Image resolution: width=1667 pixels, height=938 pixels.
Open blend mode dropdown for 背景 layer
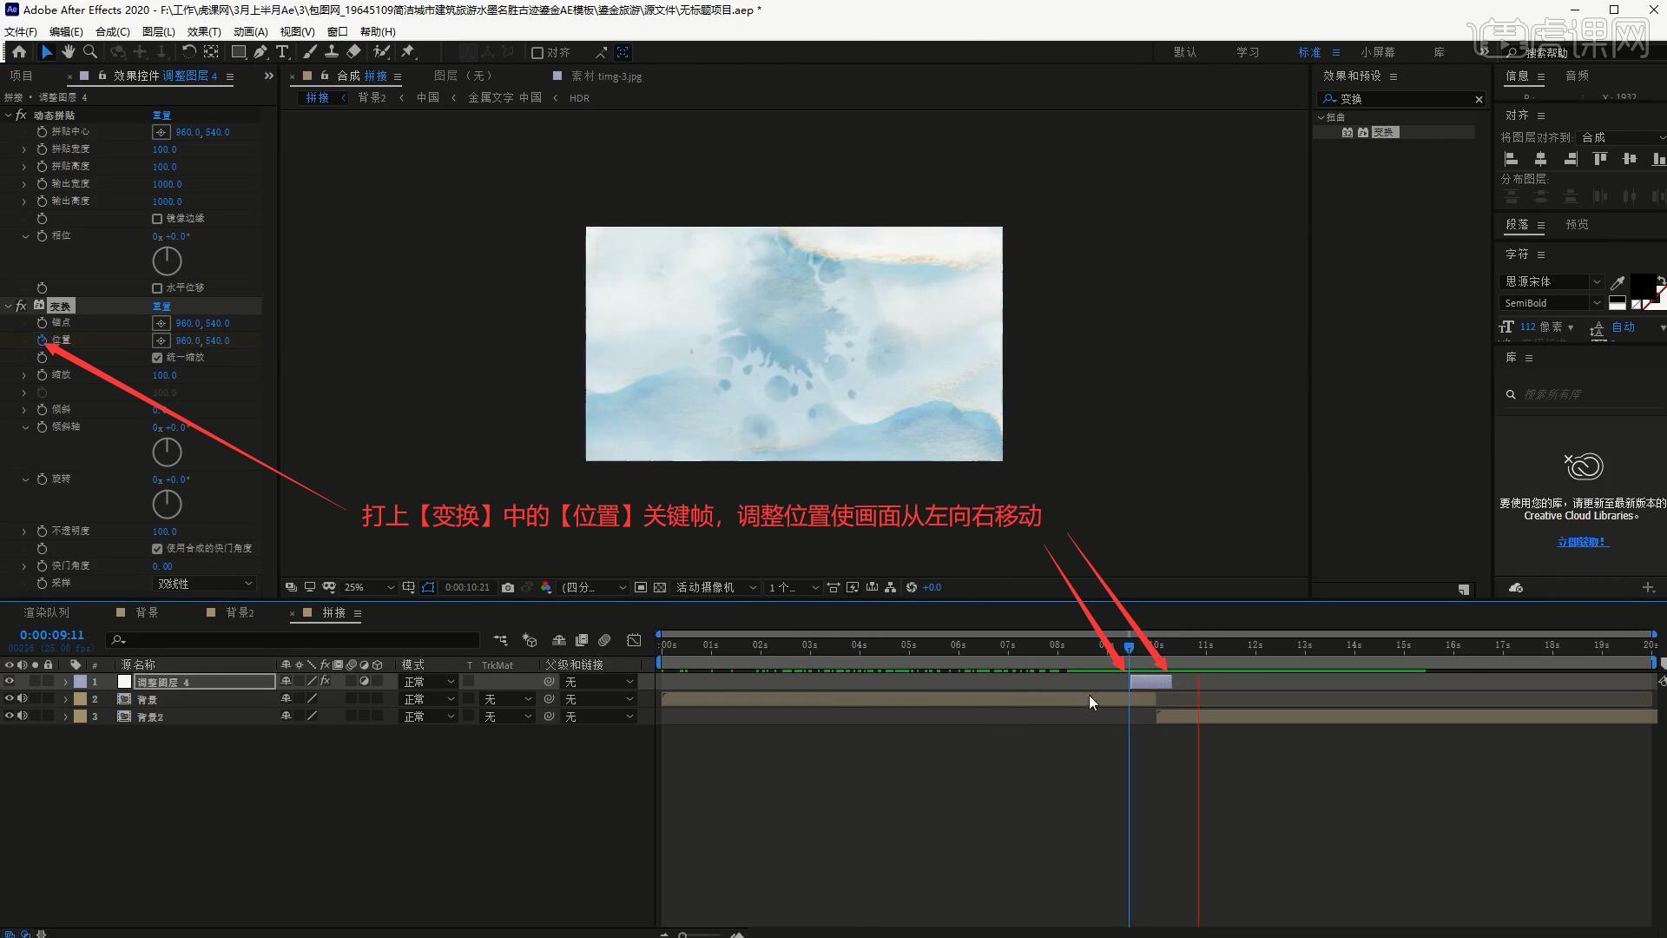click(x=429, y=699)
